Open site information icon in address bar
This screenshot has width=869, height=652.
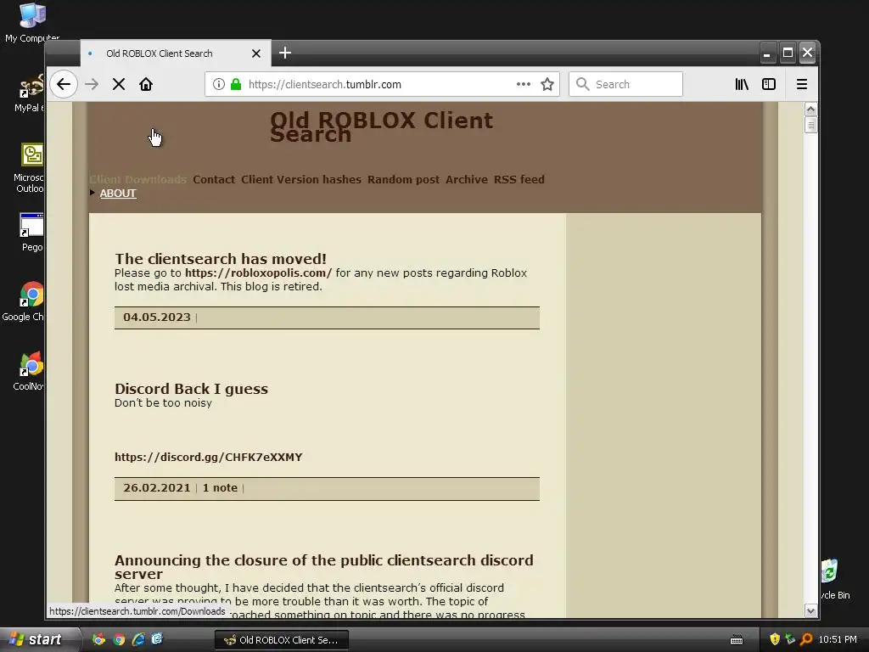[x=219, y=84]
